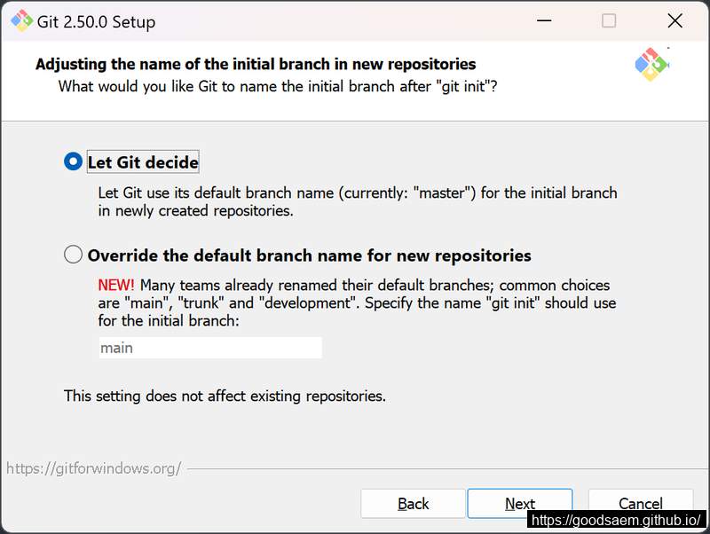Close the Git 2.50.0 Setup window
This screenshot has width=710, height=534.
674,20
